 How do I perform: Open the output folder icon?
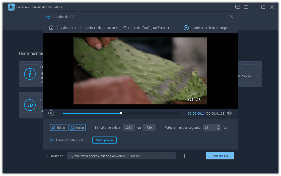pyautogui.click(x=182, y=156)
